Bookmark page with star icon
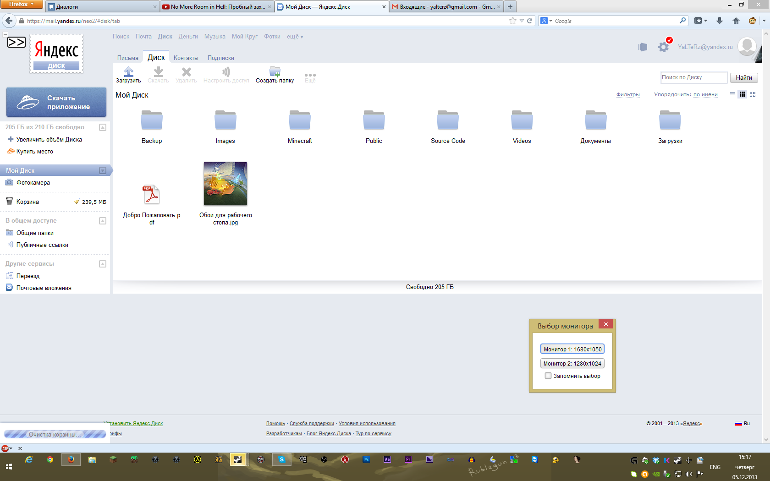 point(513,21)
